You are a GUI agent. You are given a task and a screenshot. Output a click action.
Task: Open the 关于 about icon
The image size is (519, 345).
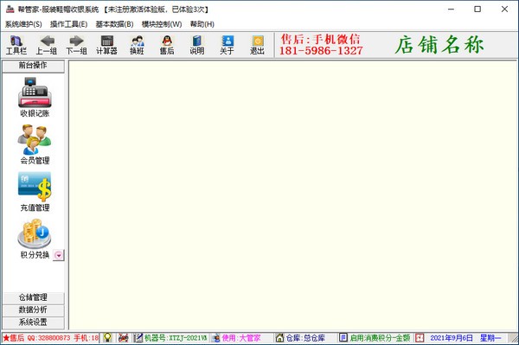[227, 45]
